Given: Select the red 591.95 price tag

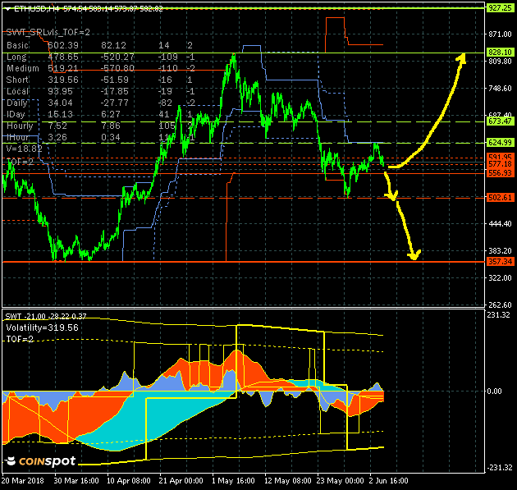Looking at the screenshot, I should [500, 156].
